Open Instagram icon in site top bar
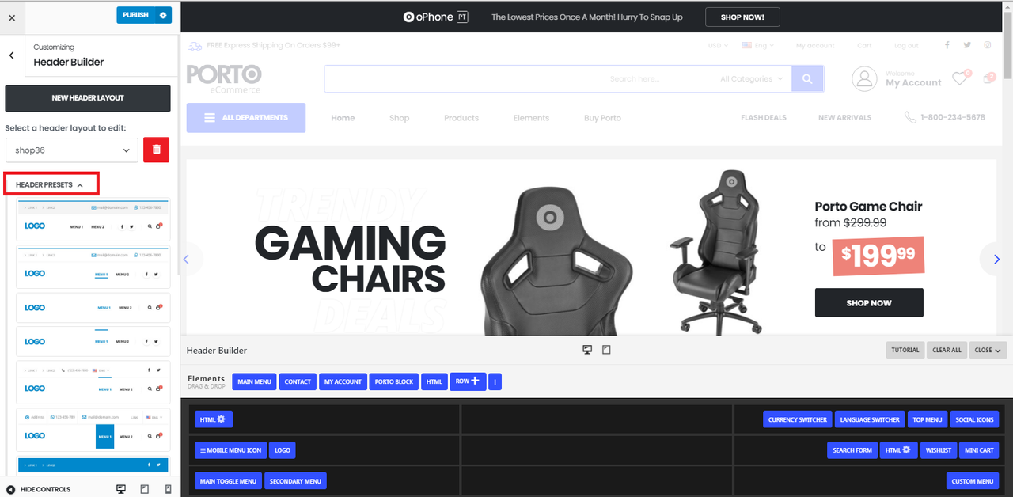1013x497 pixels. pyautogui.click(x=988, y=45)
